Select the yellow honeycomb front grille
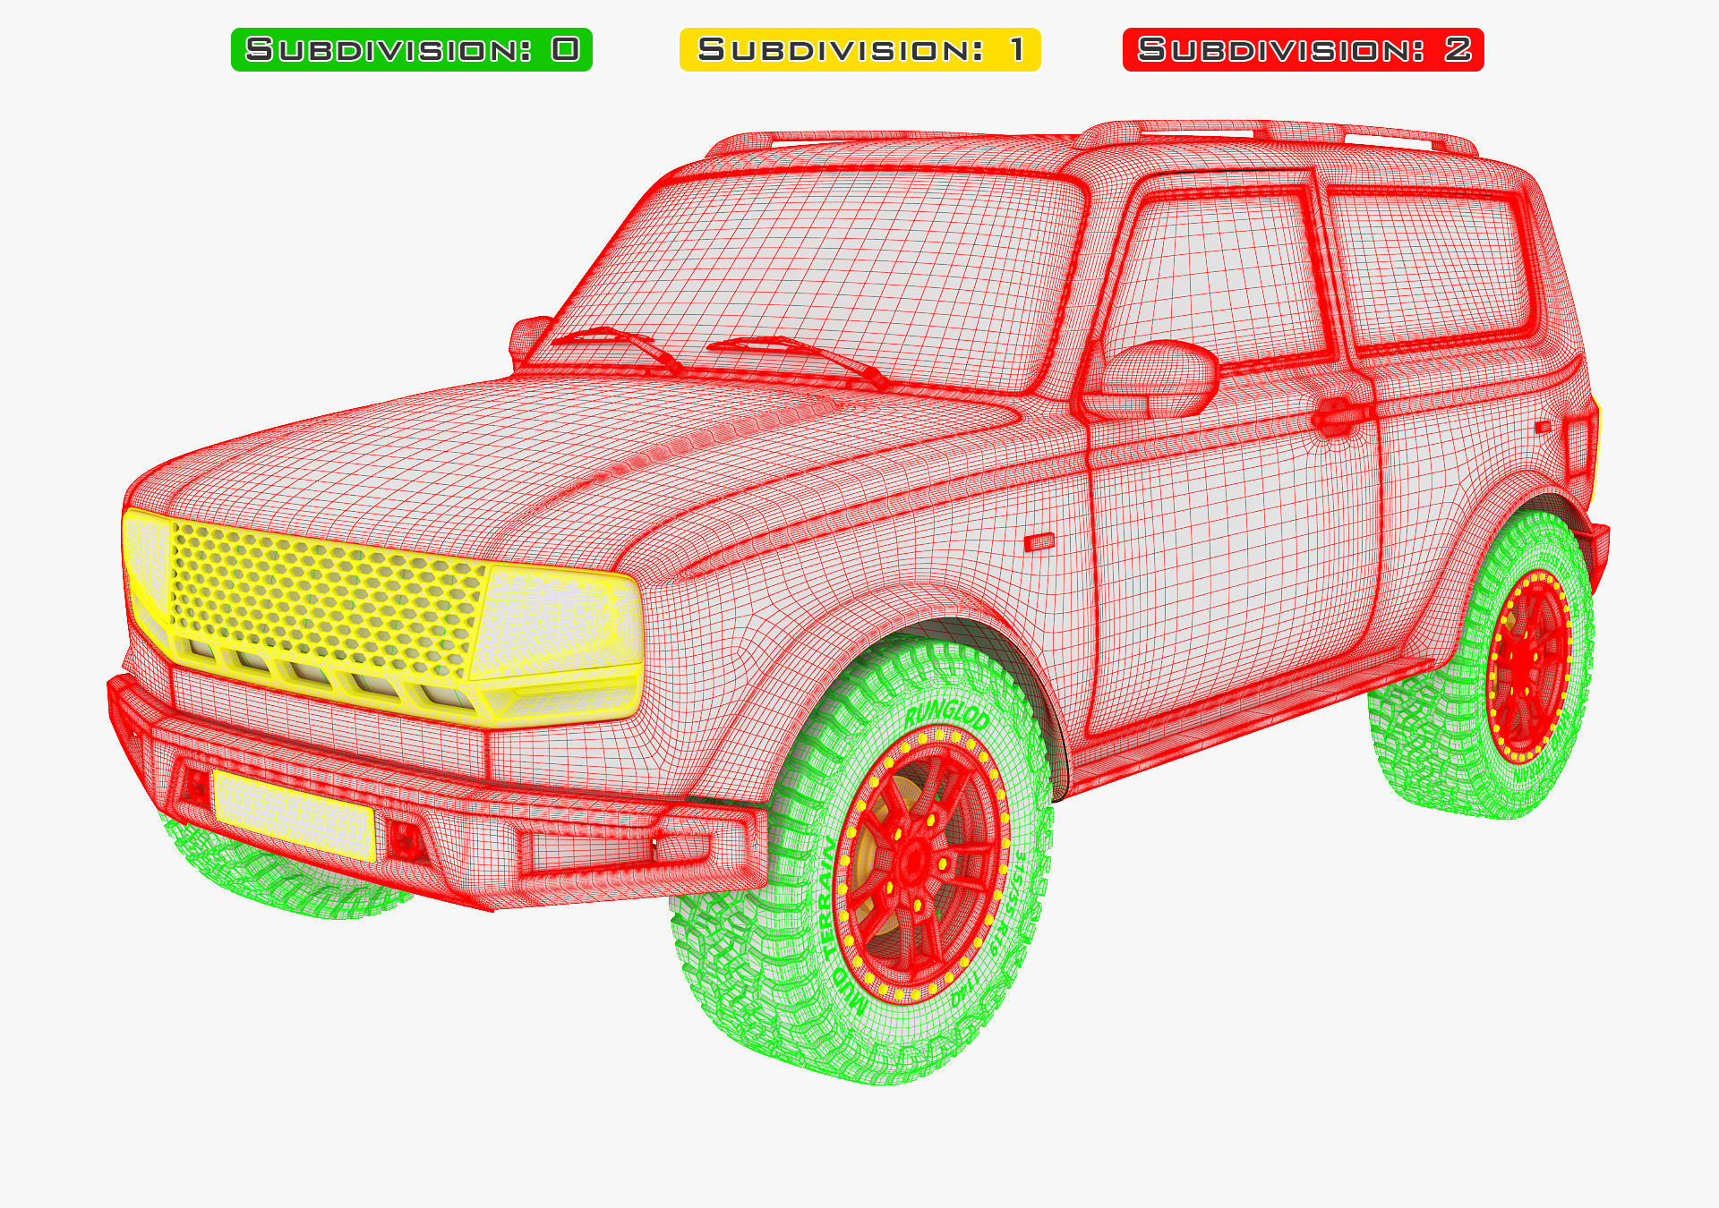Screen dimensions: 1719x1208 pyautogui.click(x=327, y=598)
